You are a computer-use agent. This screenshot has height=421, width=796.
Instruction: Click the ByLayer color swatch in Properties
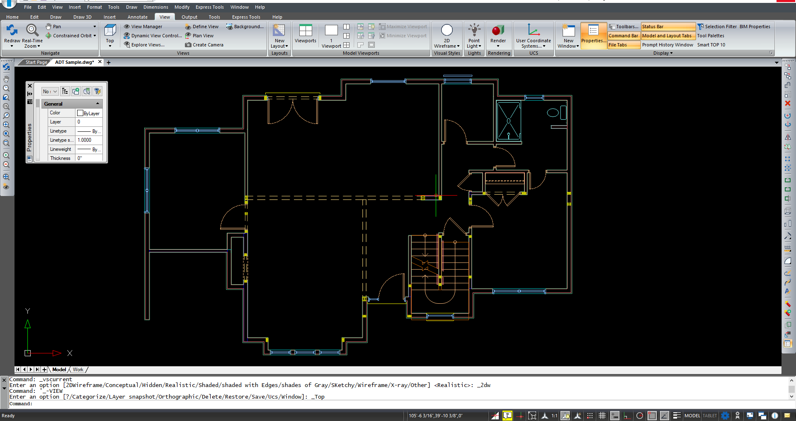(x=80, y=113)
